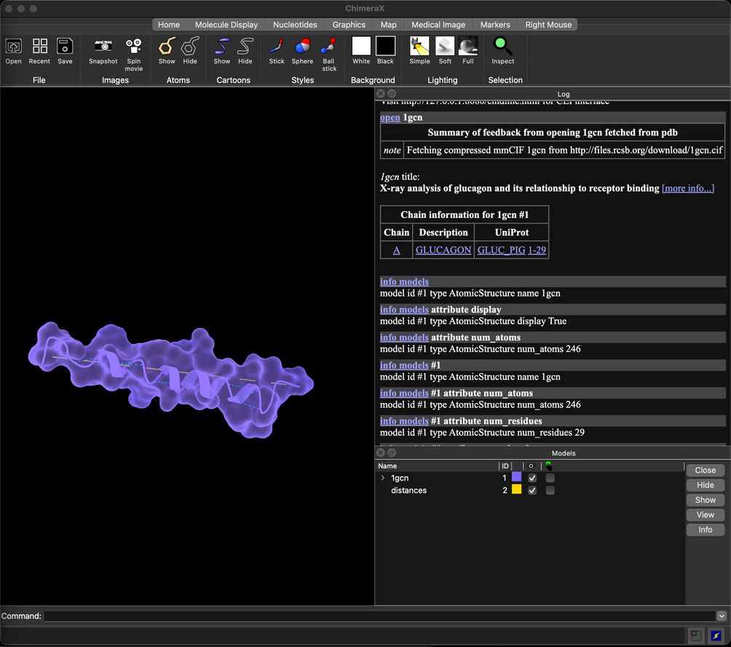Click the glucagon molecule surface in viewport
The width and height of the screenshot is (731, 647).
point(170,380)
